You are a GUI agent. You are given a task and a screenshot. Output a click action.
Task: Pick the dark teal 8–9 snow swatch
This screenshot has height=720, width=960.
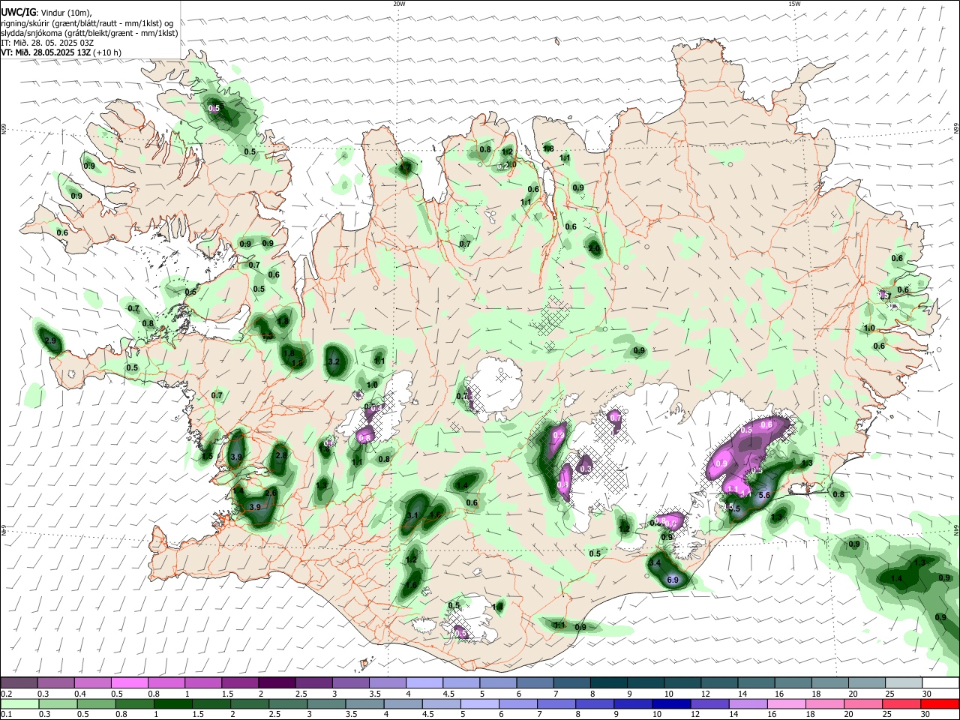coord(608,682)
